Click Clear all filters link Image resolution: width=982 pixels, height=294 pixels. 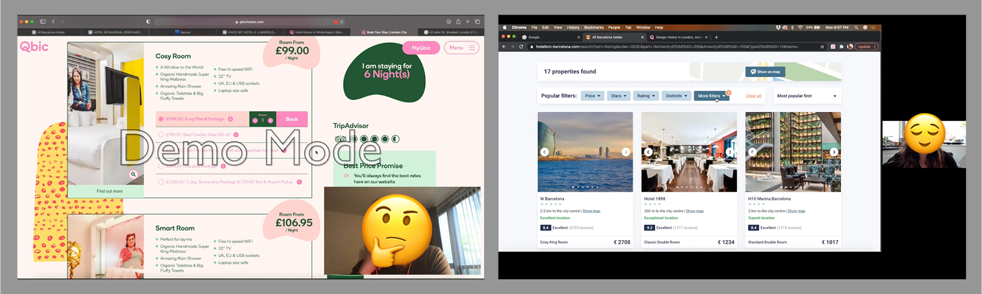click(753, 96)
